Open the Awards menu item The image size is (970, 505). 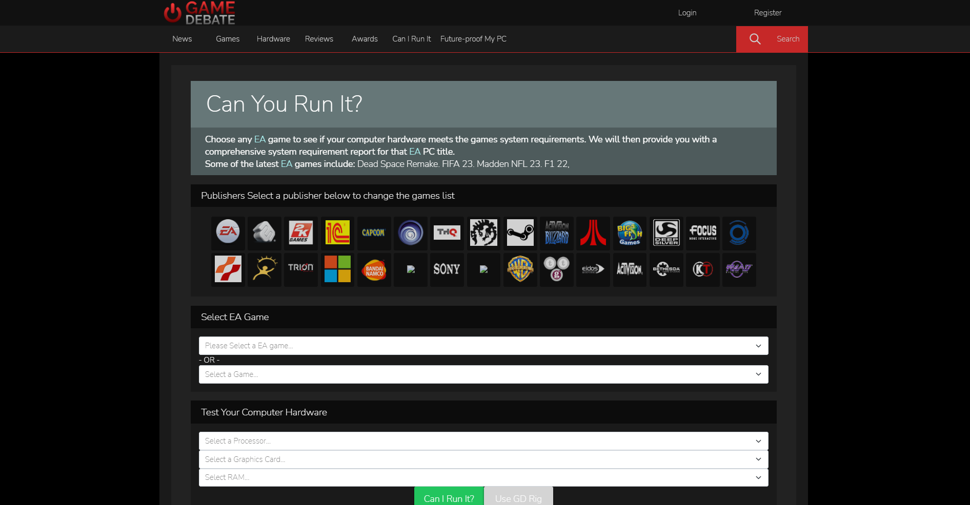pyautogui.click(x=365, y=39)
